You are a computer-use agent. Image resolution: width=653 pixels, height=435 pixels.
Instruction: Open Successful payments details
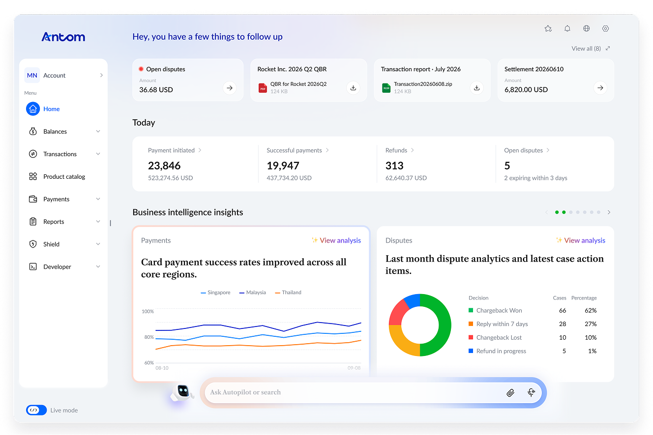(298, 150)
